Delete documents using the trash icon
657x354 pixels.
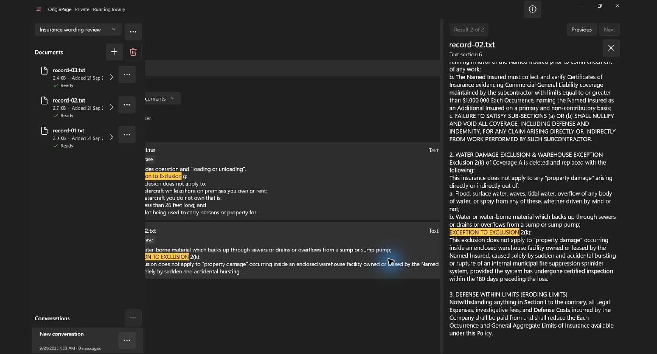133,52
